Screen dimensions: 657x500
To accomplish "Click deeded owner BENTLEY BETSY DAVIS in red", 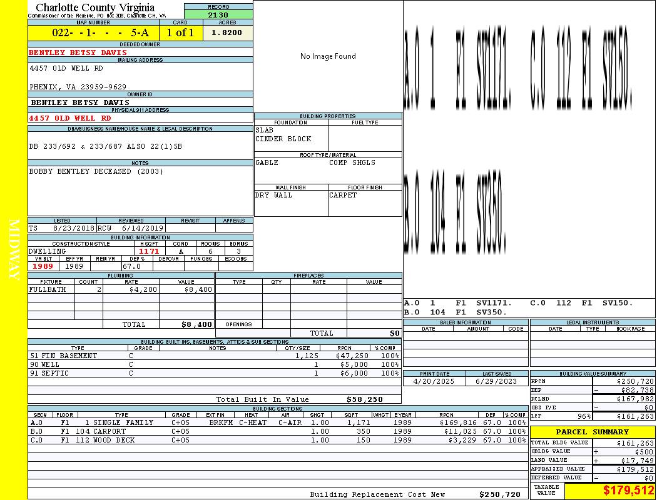I will [x=78, y=52].
